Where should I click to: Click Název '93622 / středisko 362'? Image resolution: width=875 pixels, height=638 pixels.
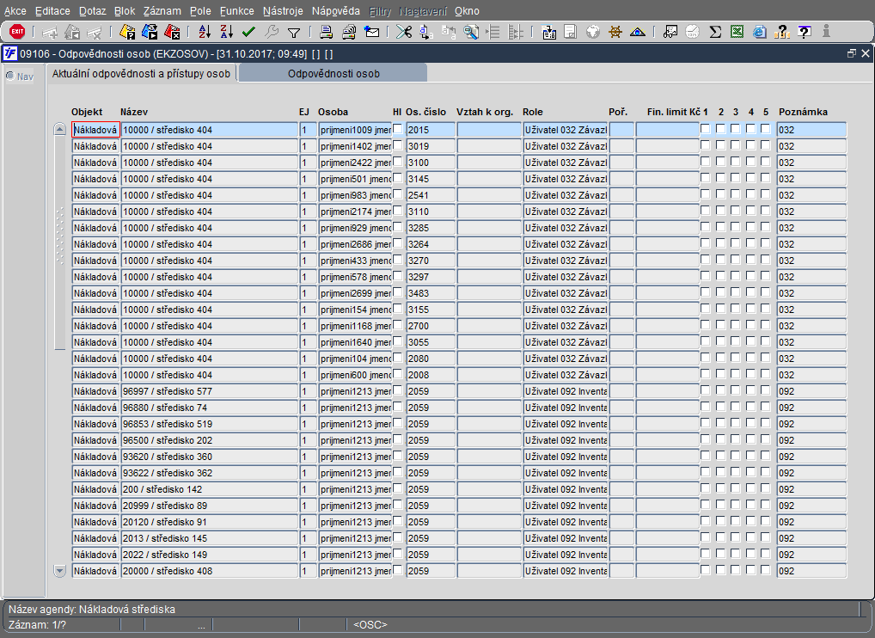(x=209, y=473)
